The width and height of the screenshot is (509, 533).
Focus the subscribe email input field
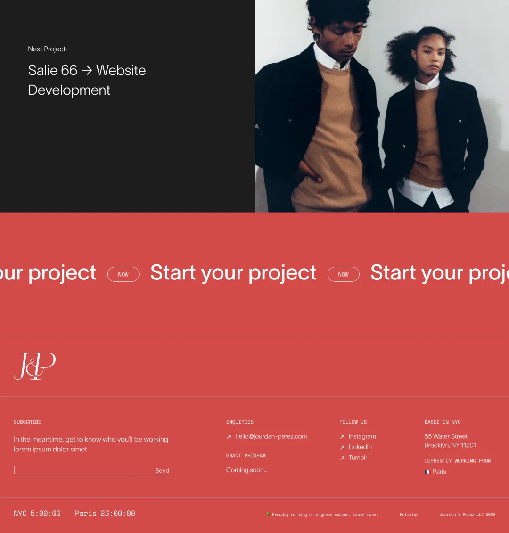(82, 470)
